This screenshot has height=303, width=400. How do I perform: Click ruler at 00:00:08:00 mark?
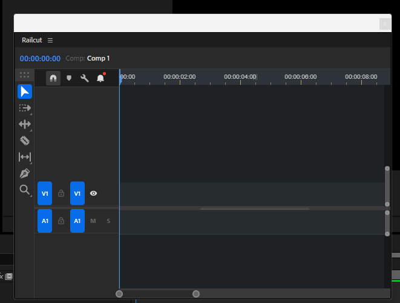[x=361, y=77]
